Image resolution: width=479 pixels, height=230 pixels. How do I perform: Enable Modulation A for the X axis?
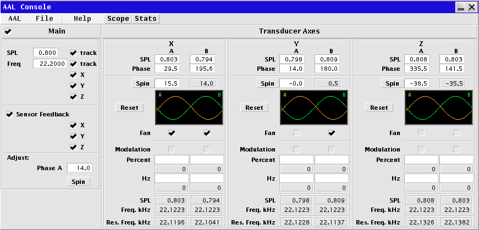pos(172,149)
